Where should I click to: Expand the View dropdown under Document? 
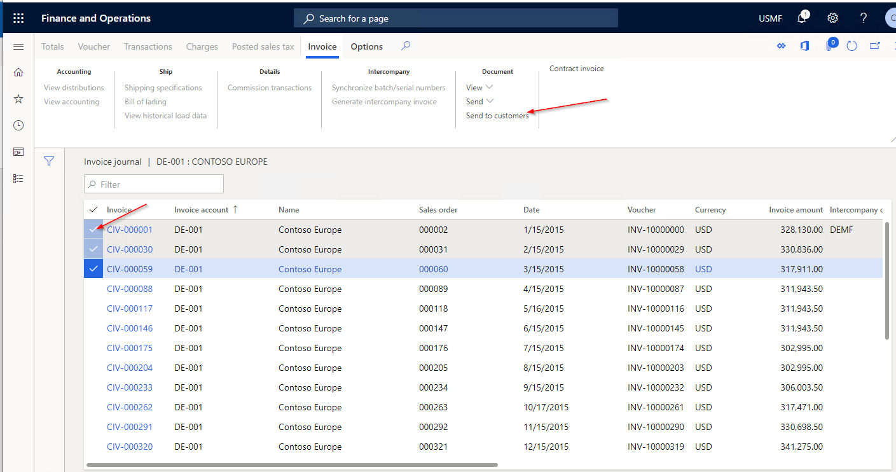coord(478,87)
